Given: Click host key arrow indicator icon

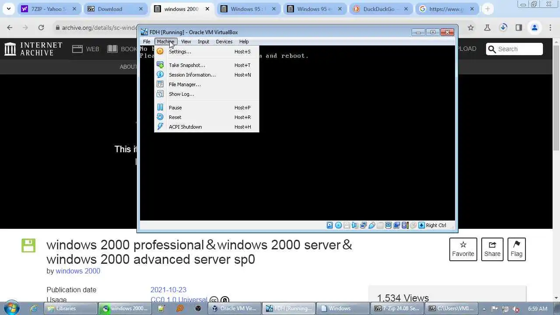Looking at the screenshot, I should tap(421, 225).
